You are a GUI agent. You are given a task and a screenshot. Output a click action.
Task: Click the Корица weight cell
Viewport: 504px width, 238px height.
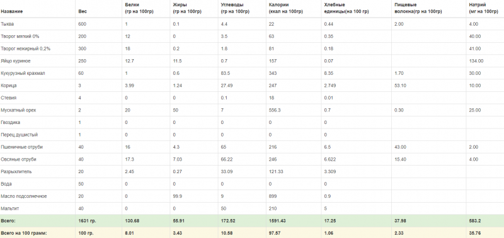79,86
